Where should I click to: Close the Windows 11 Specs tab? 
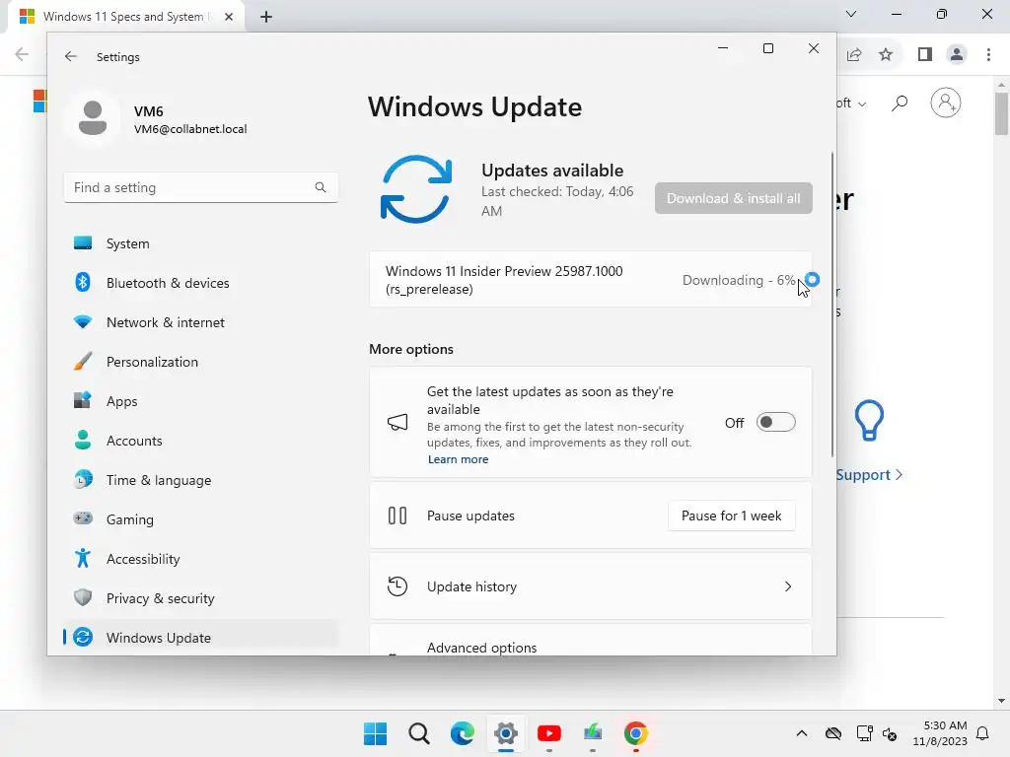tap(229, 17)
